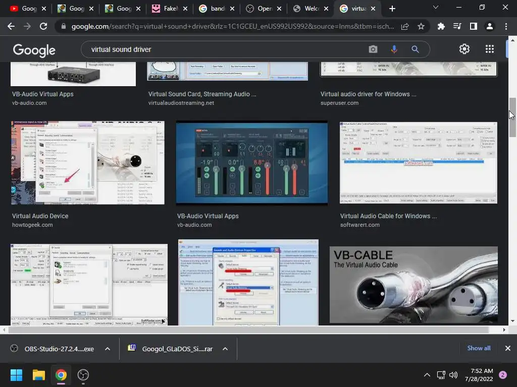Click the Chrome taskbar icon
This screenshot has width=517, height=387.
61,375
